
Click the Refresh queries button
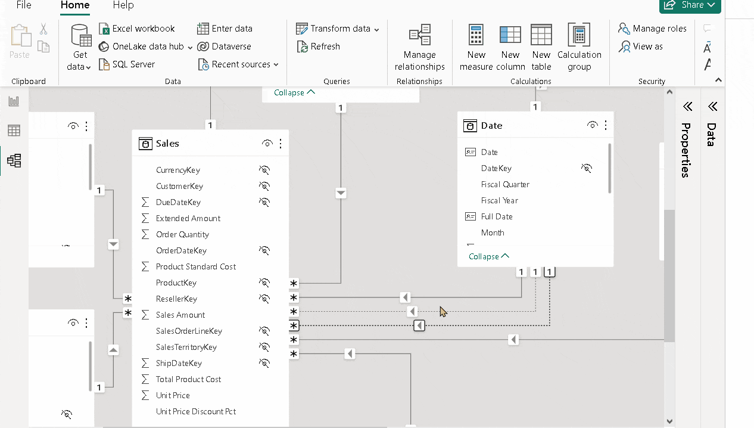pos(318,46)
